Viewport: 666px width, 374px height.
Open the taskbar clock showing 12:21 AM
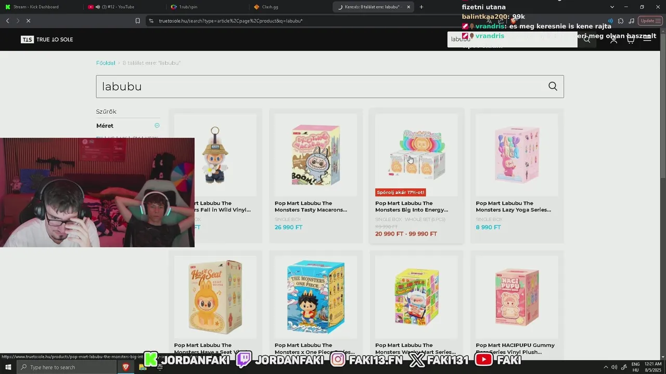click(x=652, y=367)
